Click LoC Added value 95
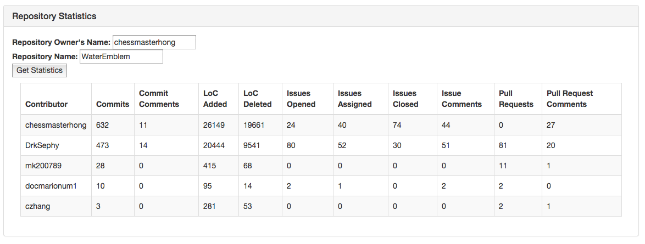Viewport: 645px width, 244px height. click(x=207, y=186)
